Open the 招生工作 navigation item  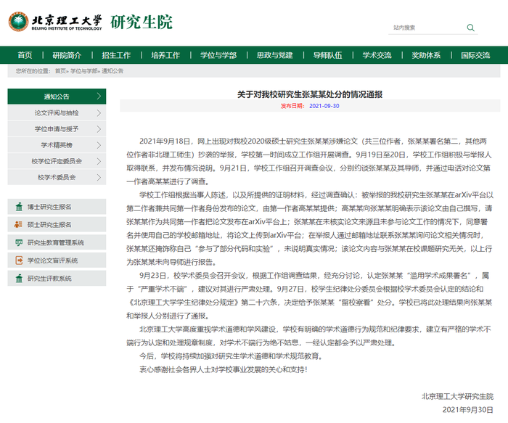116,55
